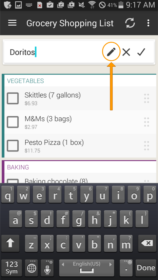Tap the Done key on keyboard
158x280 pixels.
tap(146, 268)
